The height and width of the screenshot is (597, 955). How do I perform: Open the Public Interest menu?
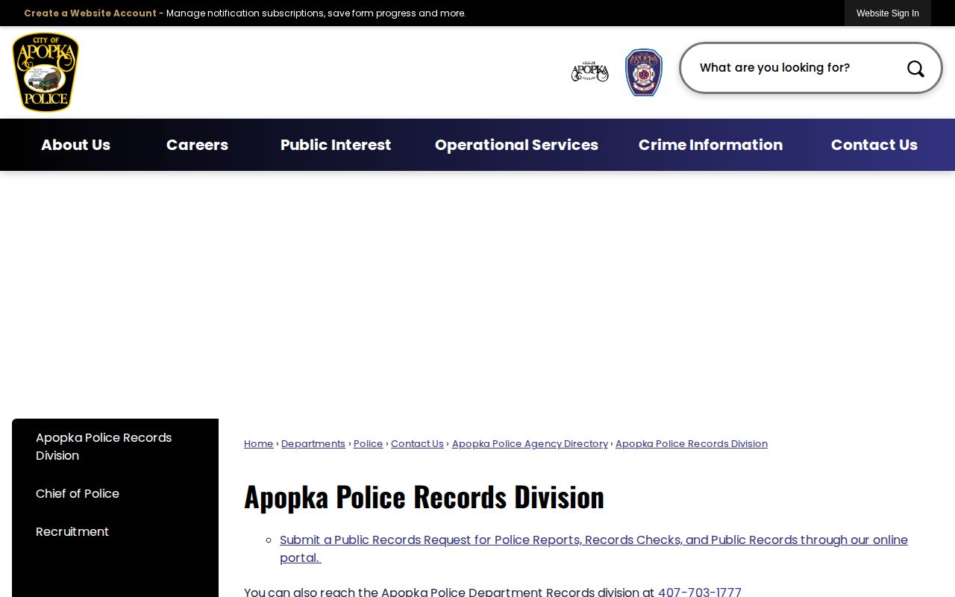coord(336,145)
